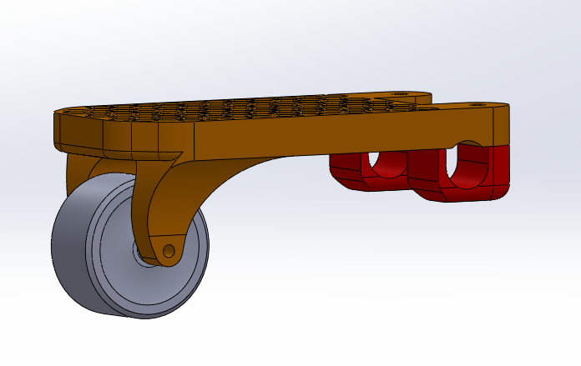
Task: Select the honeycomb-patterned top surface
Action: pyautogui.click(x=250, y=109)
